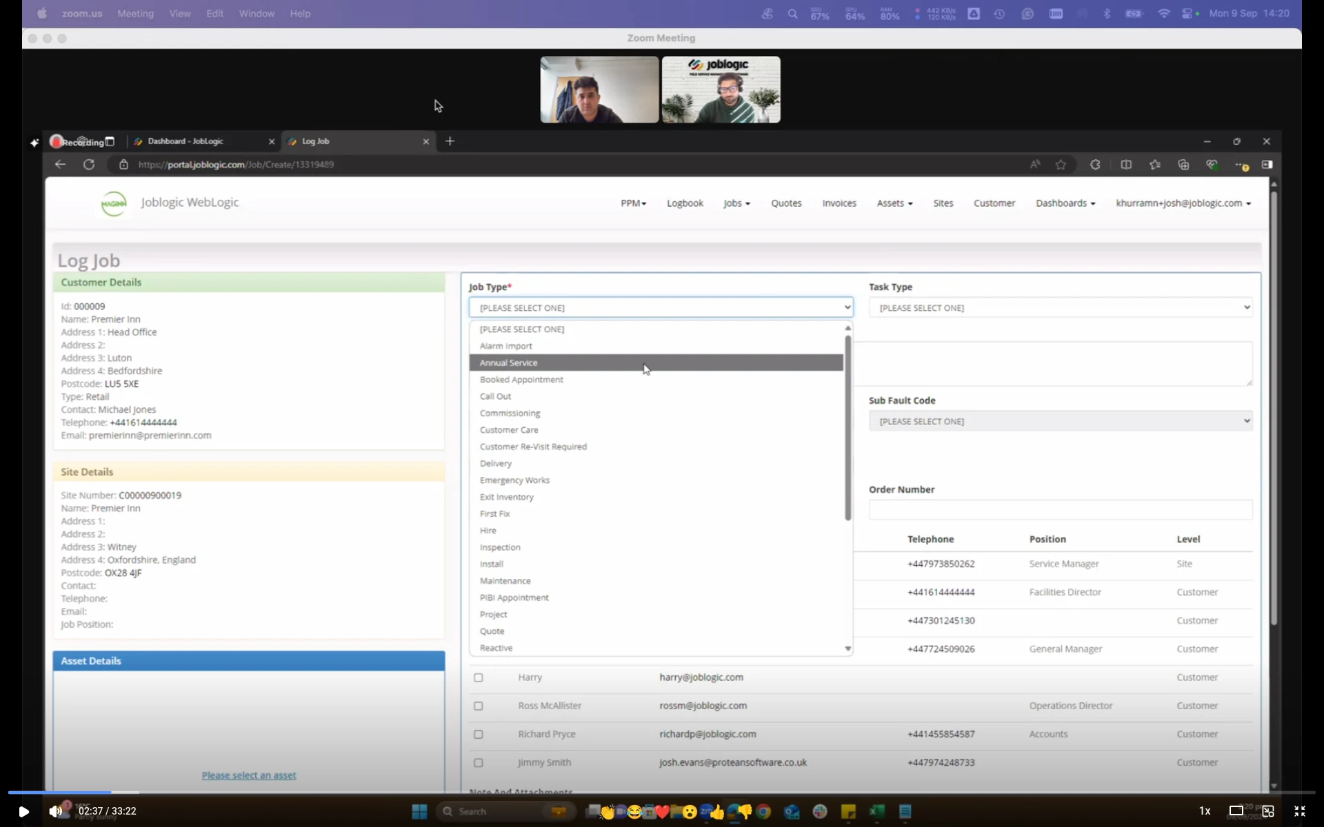Open a new browser tab
This screenshot has width=1324, height=827.
450,141
